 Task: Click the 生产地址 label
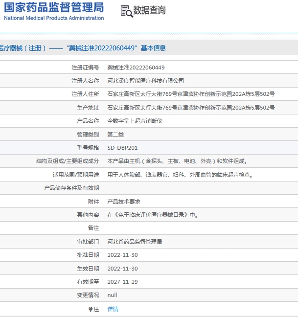pyautogui.click(x=88, y=108)
